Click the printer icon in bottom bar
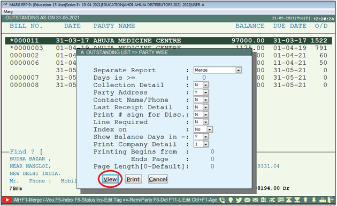 click(x=323, y=200)
